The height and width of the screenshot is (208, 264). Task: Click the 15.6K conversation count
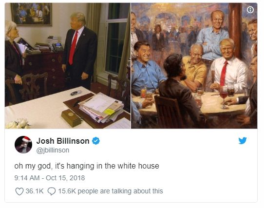point(67,191)
